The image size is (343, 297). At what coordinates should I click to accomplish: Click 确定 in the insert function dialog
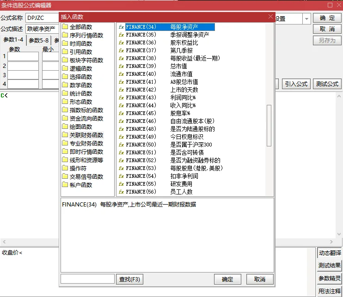click(x=227, y=279)
